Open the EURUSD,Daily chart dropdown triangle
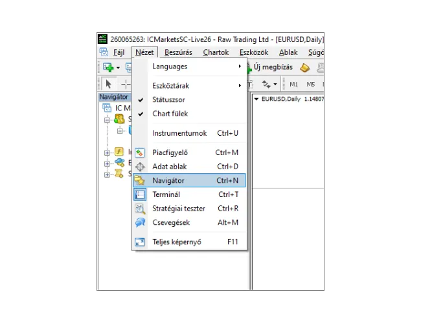 coord(256,99)
